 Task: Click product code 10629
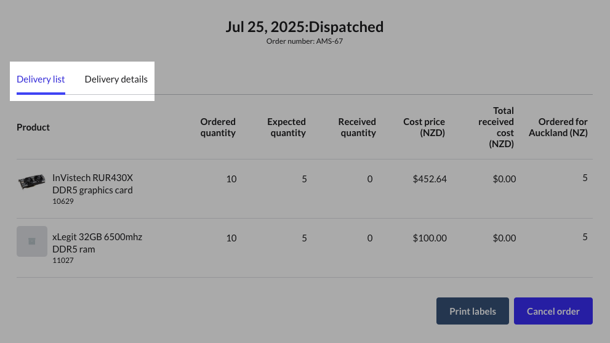(62, 201)
